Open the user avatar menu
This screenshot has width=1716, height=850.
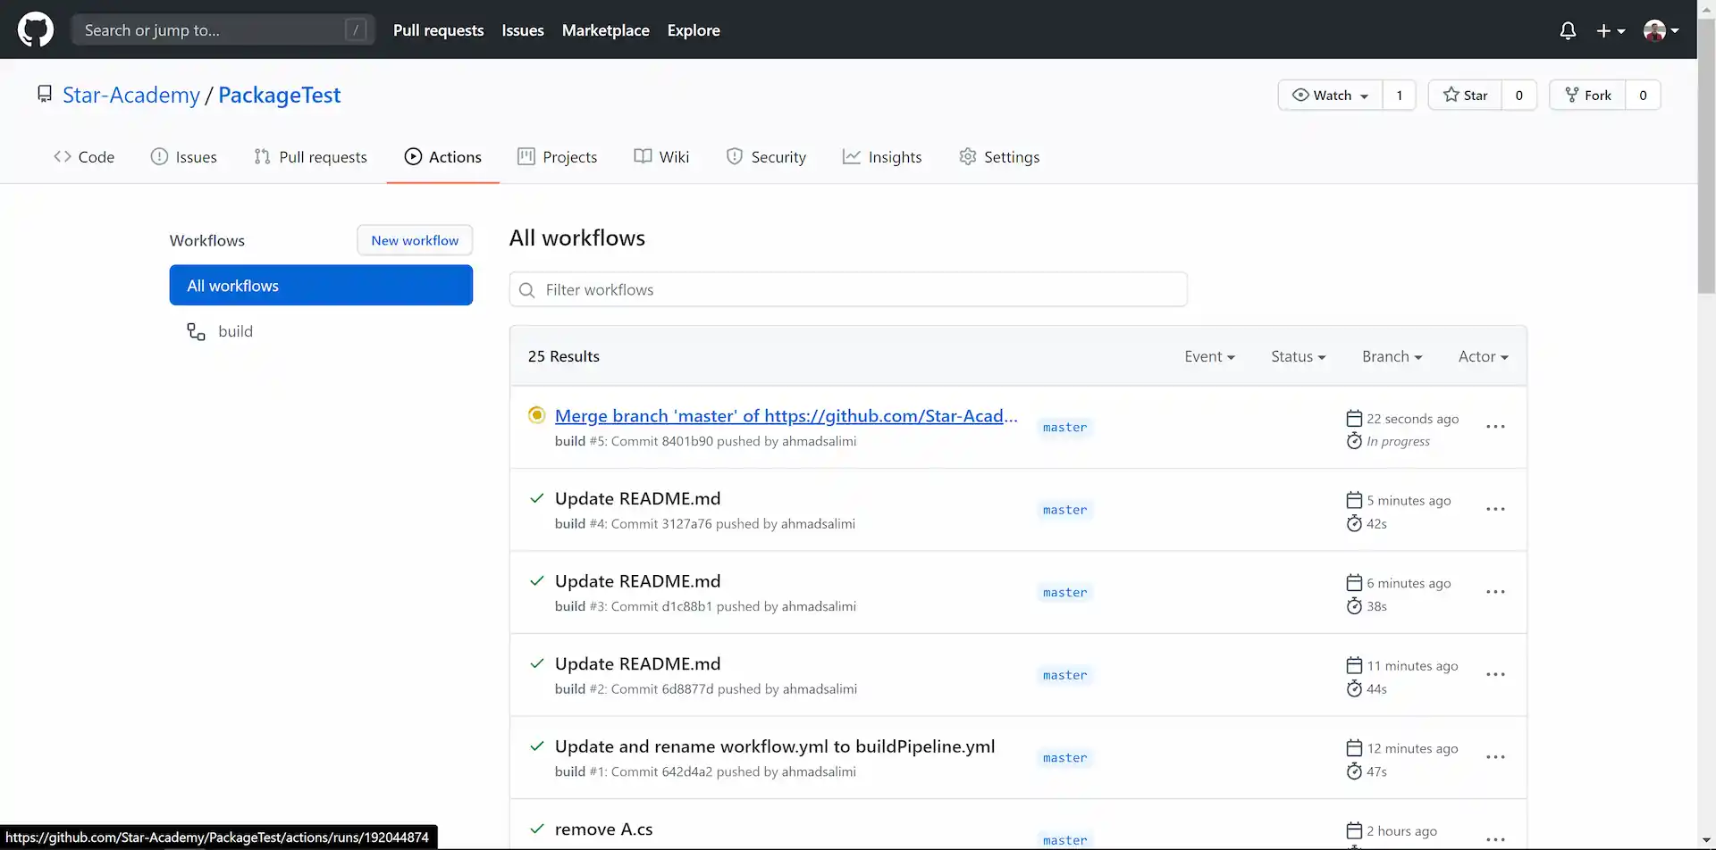point(1661,30)
